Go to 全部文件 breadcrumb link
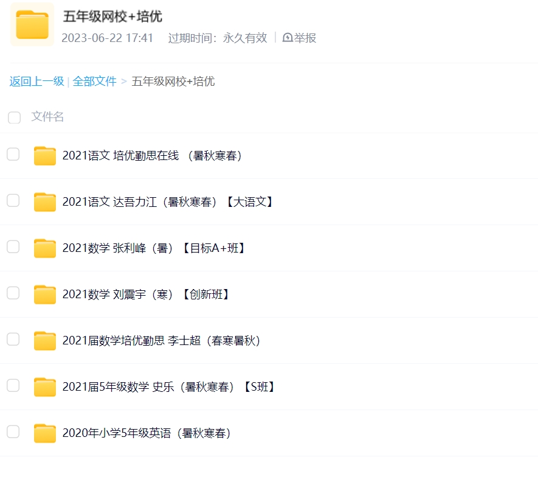538x499 pixels. pyautogui.click(x=94, y=82)
